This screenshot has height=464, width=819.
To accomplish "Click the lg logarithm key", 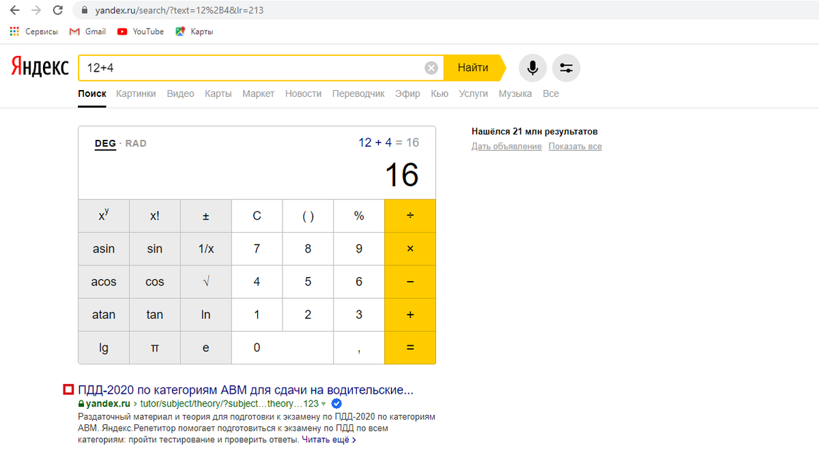I will pyautogui.click(x=104, y=348).
